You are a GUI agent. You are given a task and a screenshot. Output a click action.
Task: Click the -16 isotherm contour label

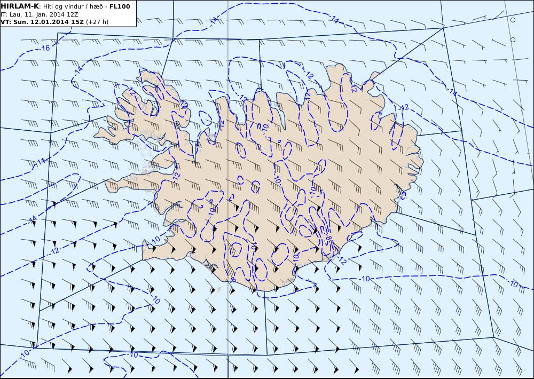[x=45, y=48]
